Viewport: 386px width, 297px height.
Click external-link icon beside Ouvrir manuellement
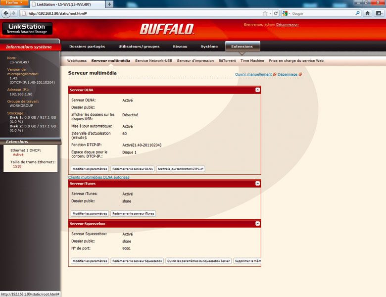click(x=275, y=74)
